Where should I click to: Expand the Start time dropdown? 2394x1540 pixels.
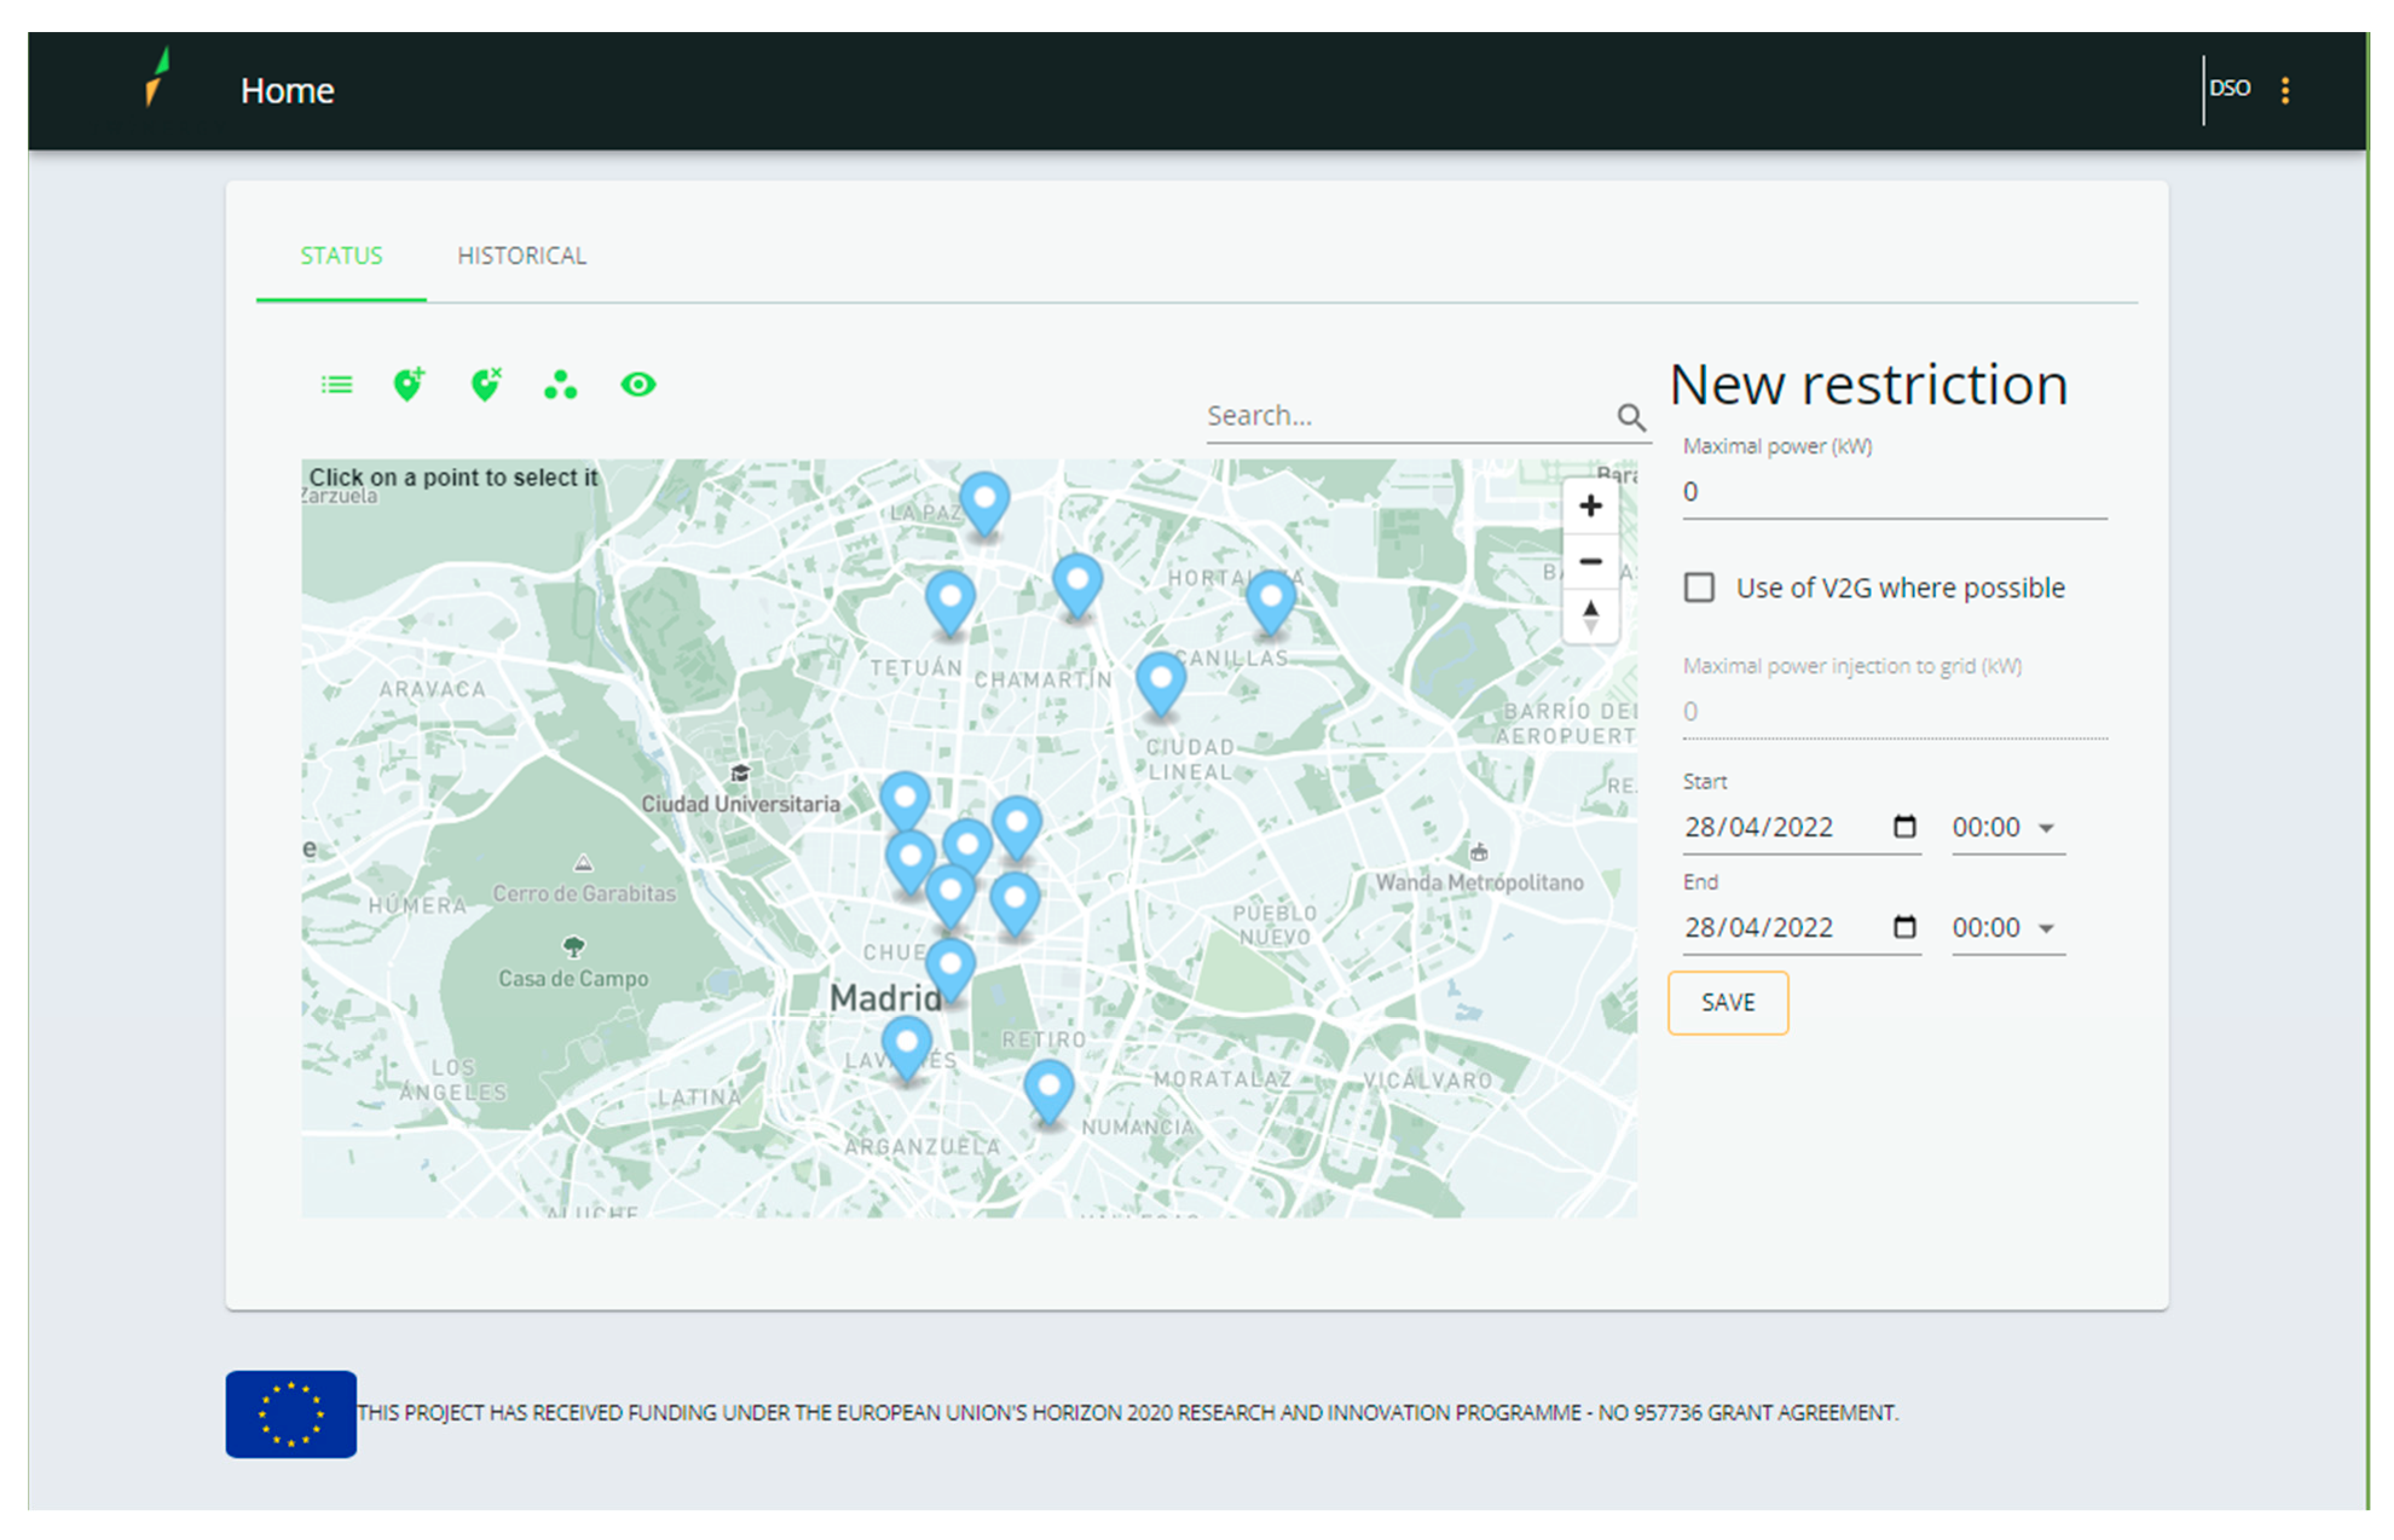coord(2046,828)
